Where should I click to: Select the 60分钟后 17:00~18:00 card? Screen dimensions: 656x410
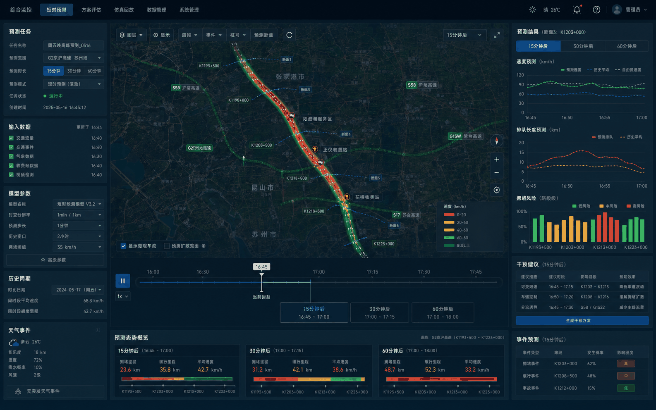(x=443, y=312)
